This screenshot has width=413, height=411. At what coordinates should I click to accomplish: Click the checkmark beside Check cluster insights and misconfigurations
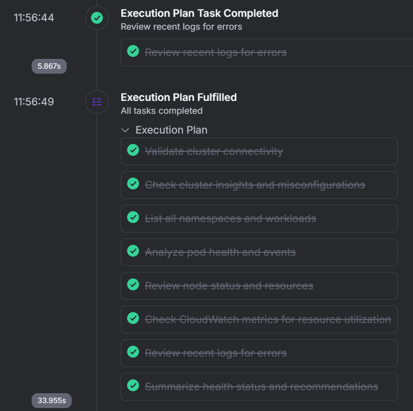click(x=133, y=183)
